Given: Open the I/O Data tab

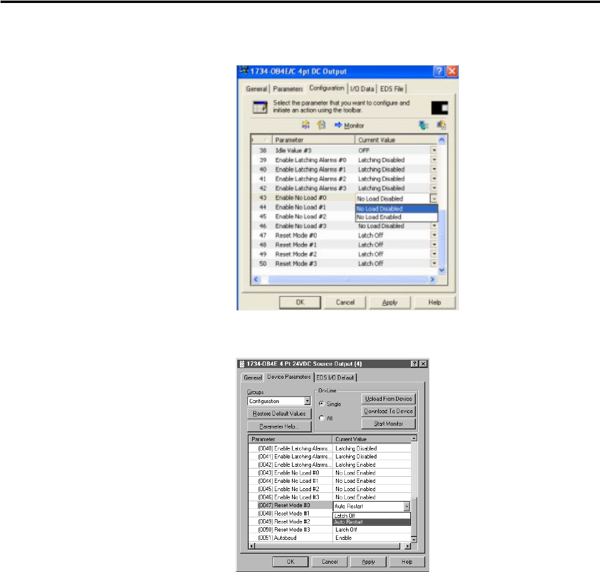Looking at the screenshot, I should (x=362, y=89).
